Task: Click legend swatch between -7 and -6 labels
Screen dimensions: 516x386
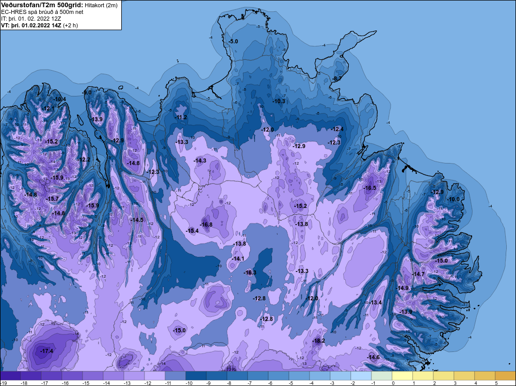Action: 258,376
